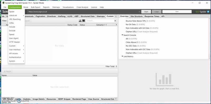Screen dimensions: 211x104
Task: Switch to the Hreflang tab
Action: point(62,16)
